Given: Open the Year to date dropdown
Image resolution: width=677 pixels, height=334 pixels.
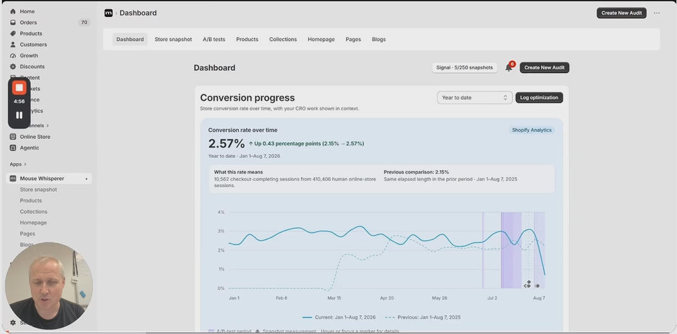Looking at the screenshot, I should click(474, 98).
